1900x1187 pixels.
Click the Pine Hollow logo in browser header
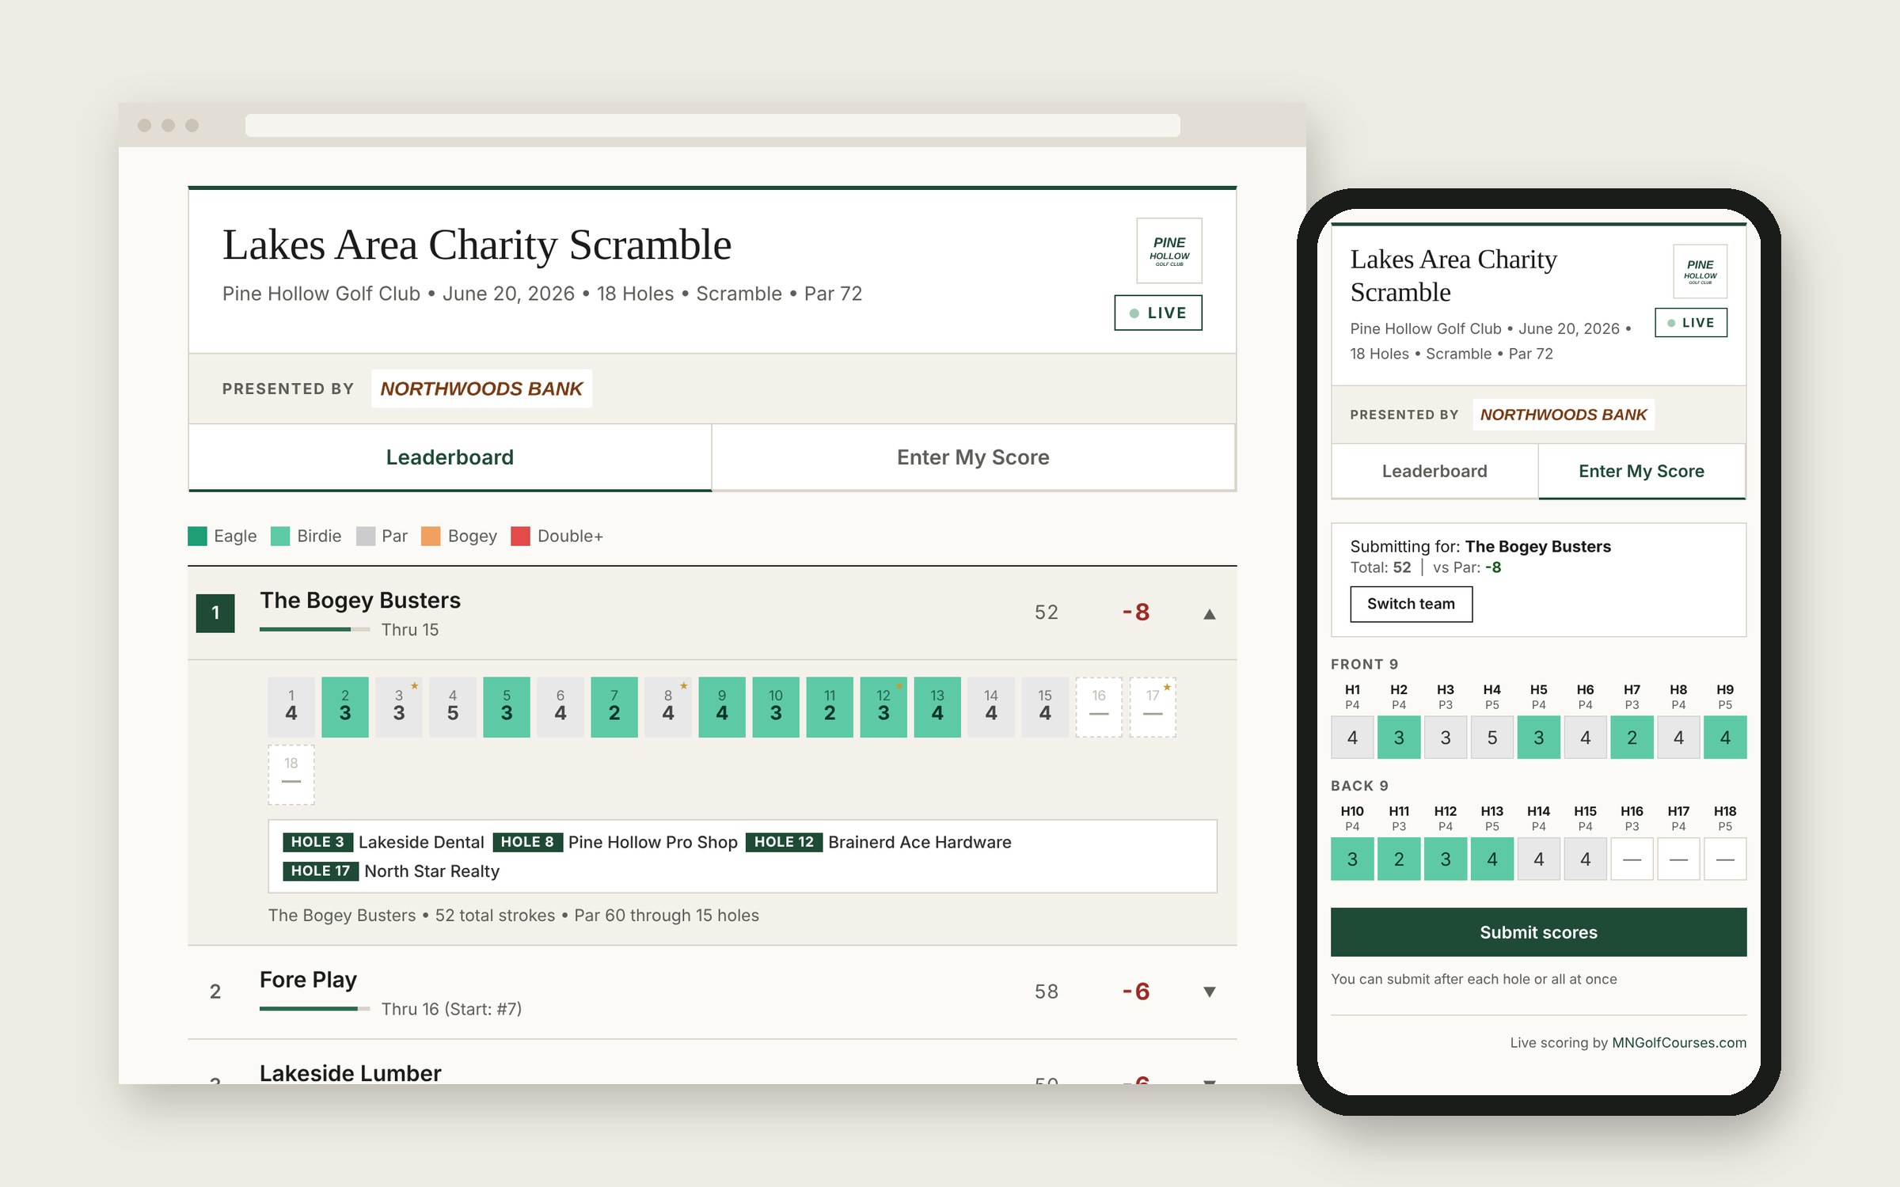pyautogui.click(x=1169, y=250)
